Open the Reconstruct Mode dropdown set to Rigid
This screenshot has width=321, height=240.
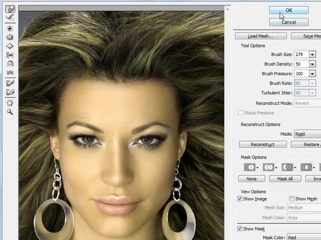[x=307, y=134]
